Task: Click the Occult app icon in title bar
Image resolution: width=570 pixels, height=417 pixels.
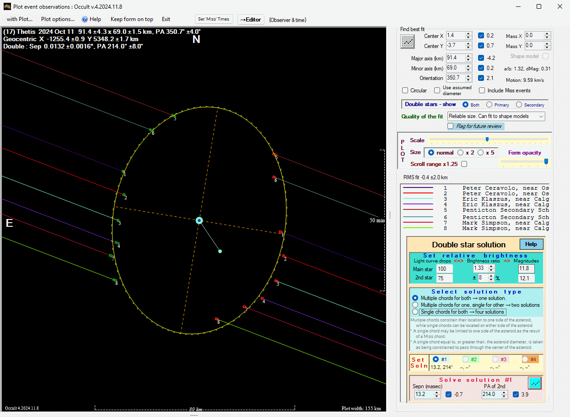Action: click(7, 6)
